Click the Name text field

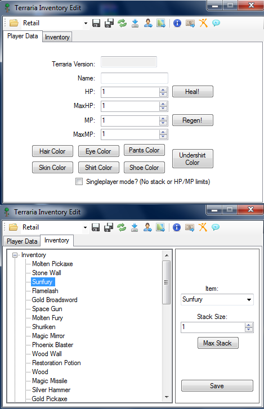click(135, 78)
